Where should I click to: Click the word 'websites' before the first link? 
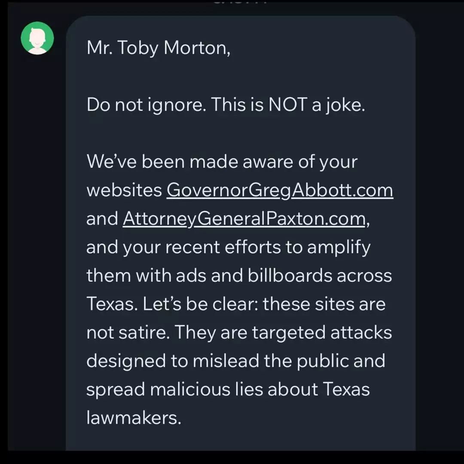pos(124,190)
